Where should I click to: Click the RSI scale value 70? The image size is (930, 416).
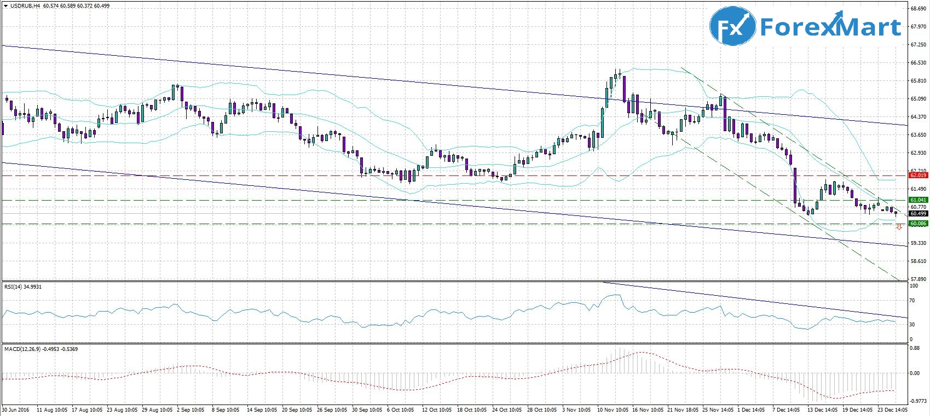tap(912, 301)
